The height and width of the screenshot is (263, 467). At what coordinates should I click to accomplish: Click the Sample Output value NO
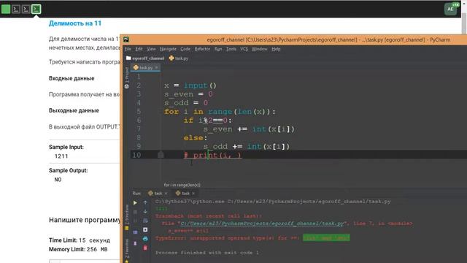coord(58,180)
